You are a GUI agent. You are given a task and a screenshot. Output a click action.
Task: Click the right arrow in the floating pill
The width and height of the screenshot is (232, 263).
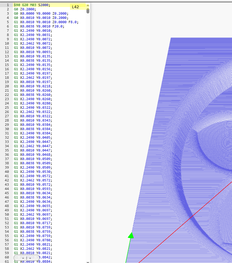[x=30, y=258]
